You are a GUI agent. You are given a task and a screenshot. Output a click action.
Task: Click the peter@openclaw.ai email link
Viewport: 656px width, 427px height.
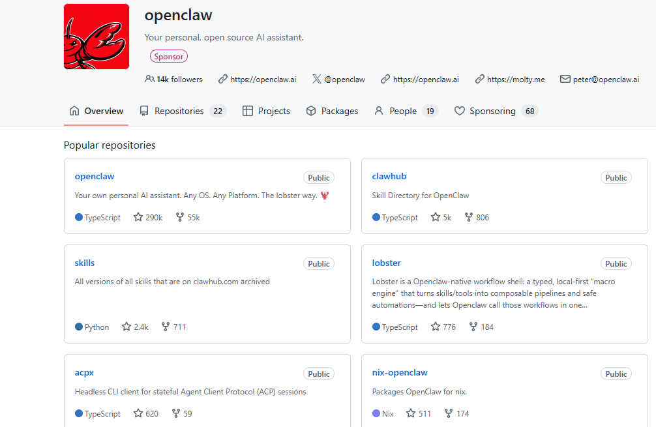(x=606, y=79)
